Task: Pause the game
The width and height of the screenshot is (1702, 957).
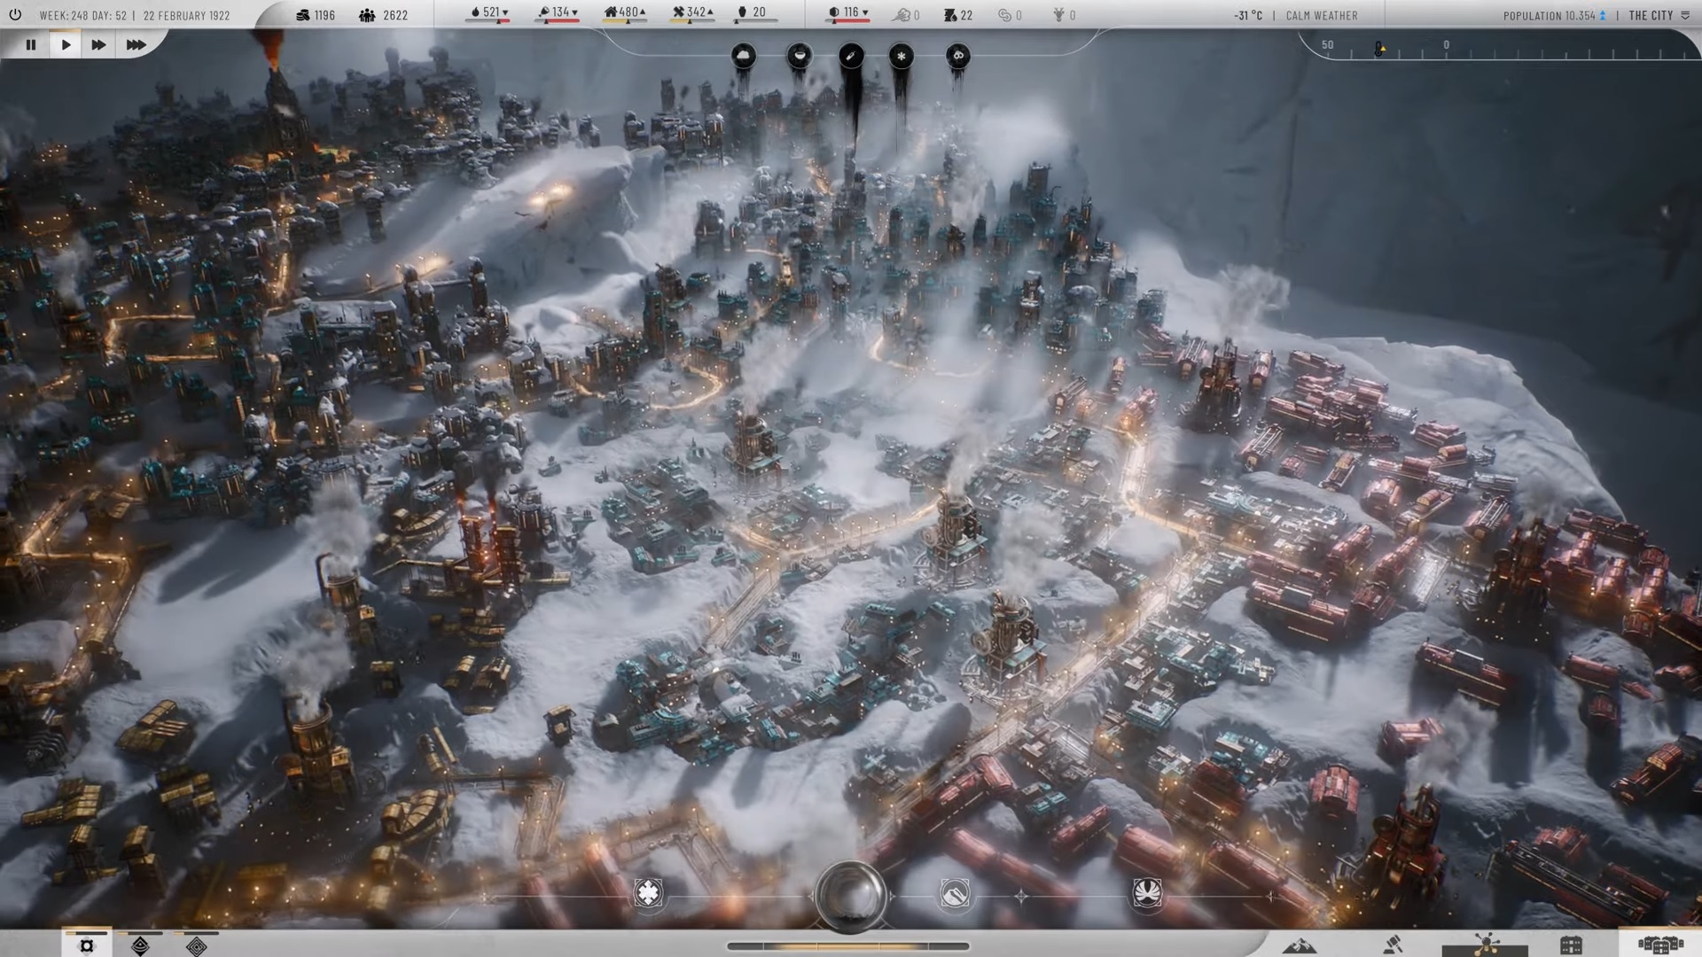Action: click(x=31, y=44)
